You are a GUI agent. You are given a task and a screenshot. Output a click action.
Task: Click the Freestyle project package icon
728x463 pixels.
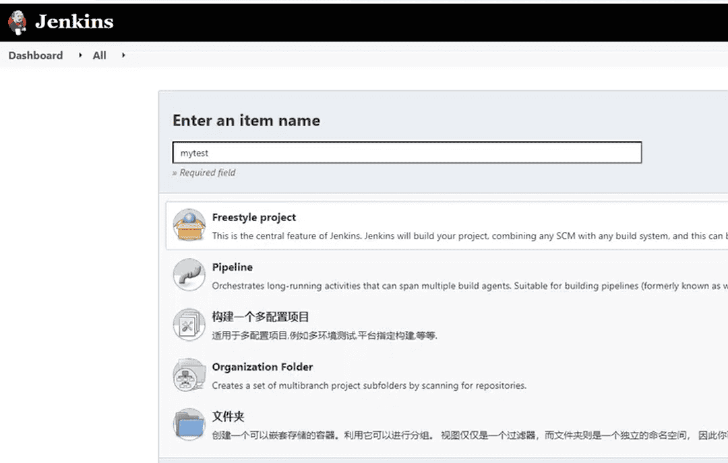coord(189,226)
